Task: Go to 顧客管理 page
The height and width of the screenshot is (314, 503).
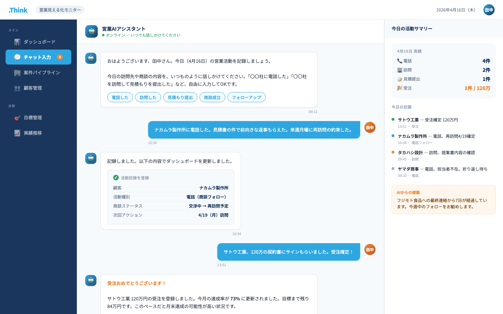Action: 38,88
